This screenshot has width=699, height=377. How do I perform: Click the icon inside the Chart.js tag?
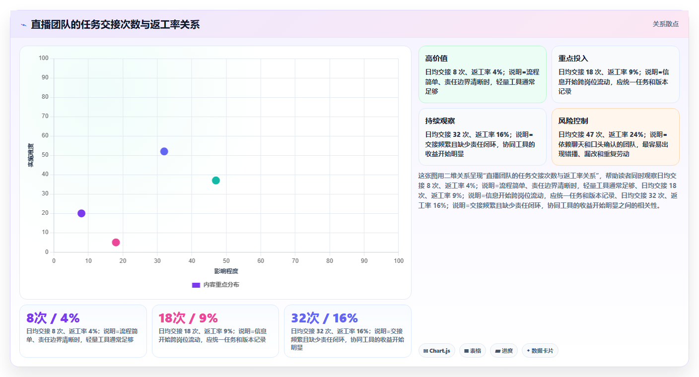point(426,351)
